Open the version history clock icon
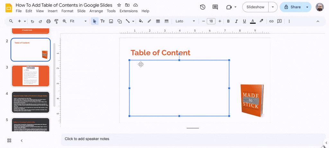Image resolution: width=329 pixels, height=148 pixels. click(203, 7)
